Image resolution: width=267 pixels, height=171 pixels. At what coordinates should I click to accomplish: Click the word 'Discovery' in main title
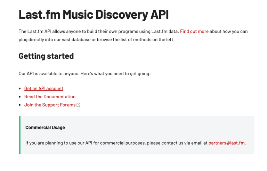point(122,15)
